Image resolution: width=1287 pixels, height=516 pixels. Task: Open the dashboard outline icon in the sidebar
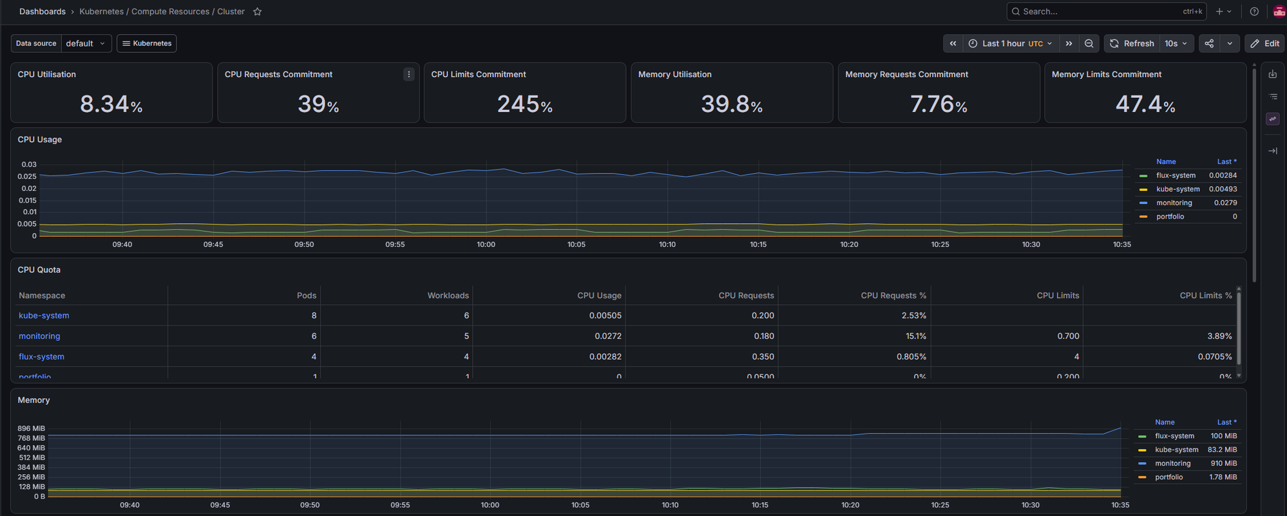(x=1273, y=97)
